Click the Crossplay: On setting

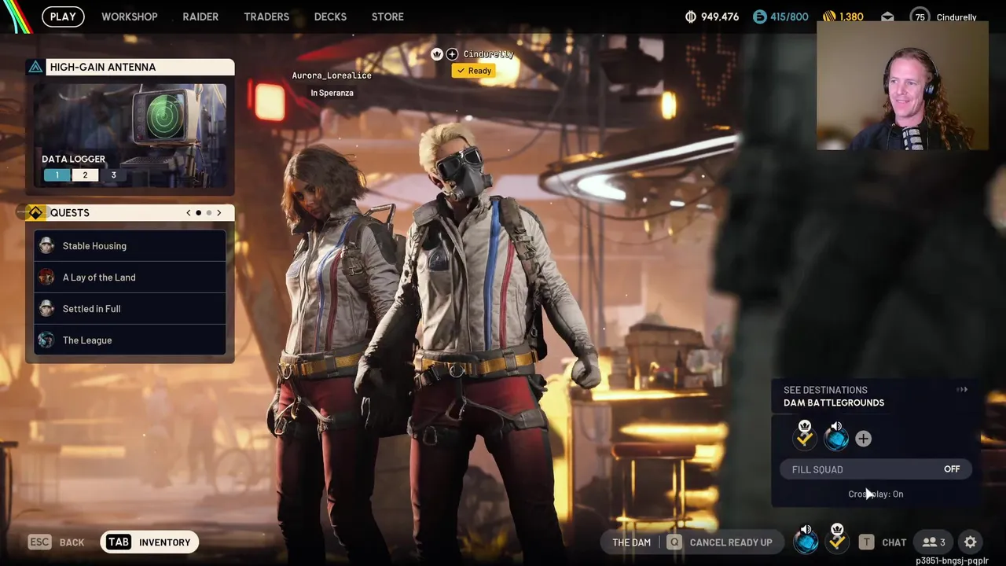[876, 494]
